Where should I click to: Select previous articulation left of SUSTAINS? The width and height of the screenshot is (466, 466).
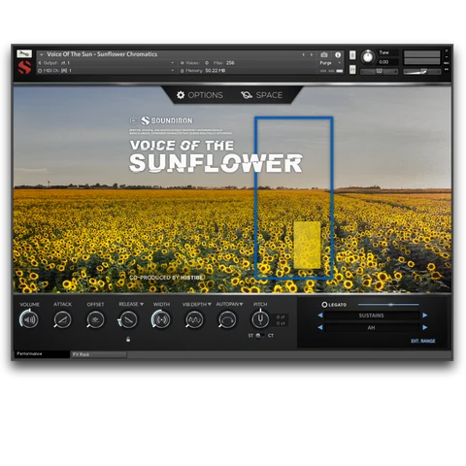click(x=320, y=316)
